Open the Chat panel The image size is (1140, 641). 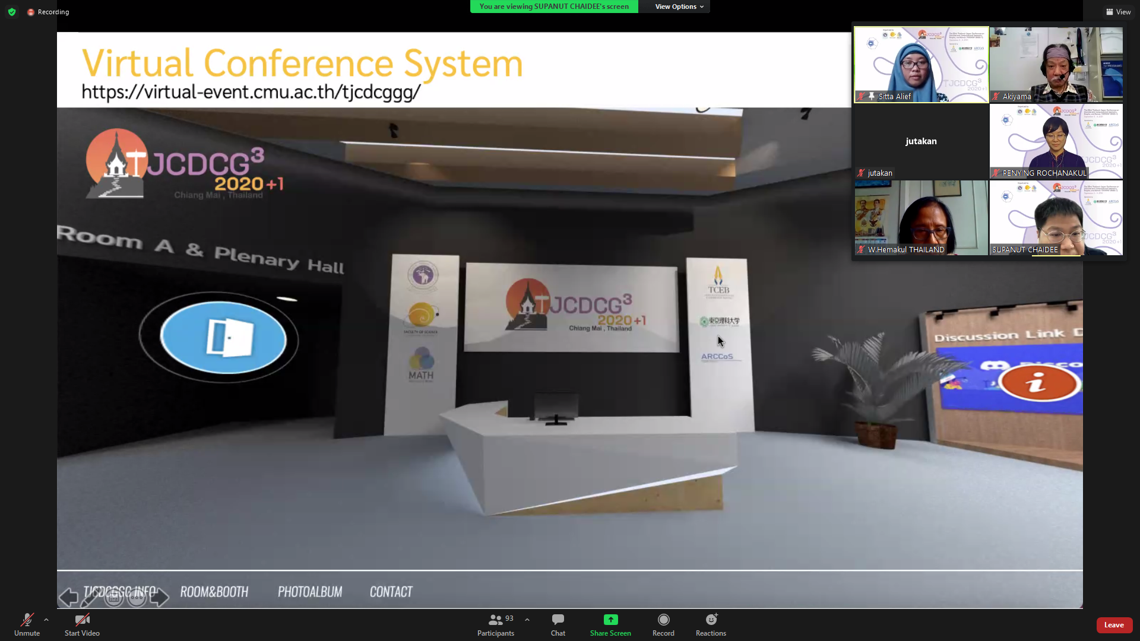[558, 625]
